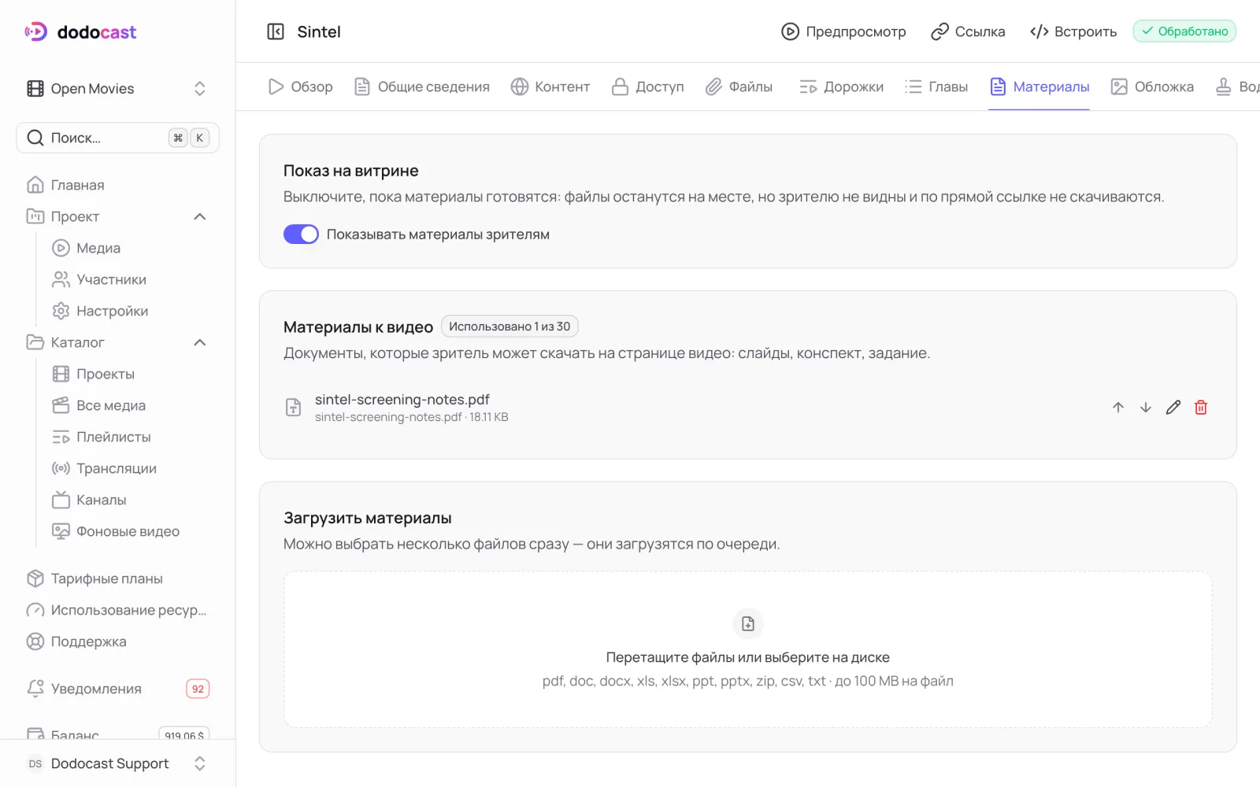Collapse the Каталог section chevron

[200, 342]
